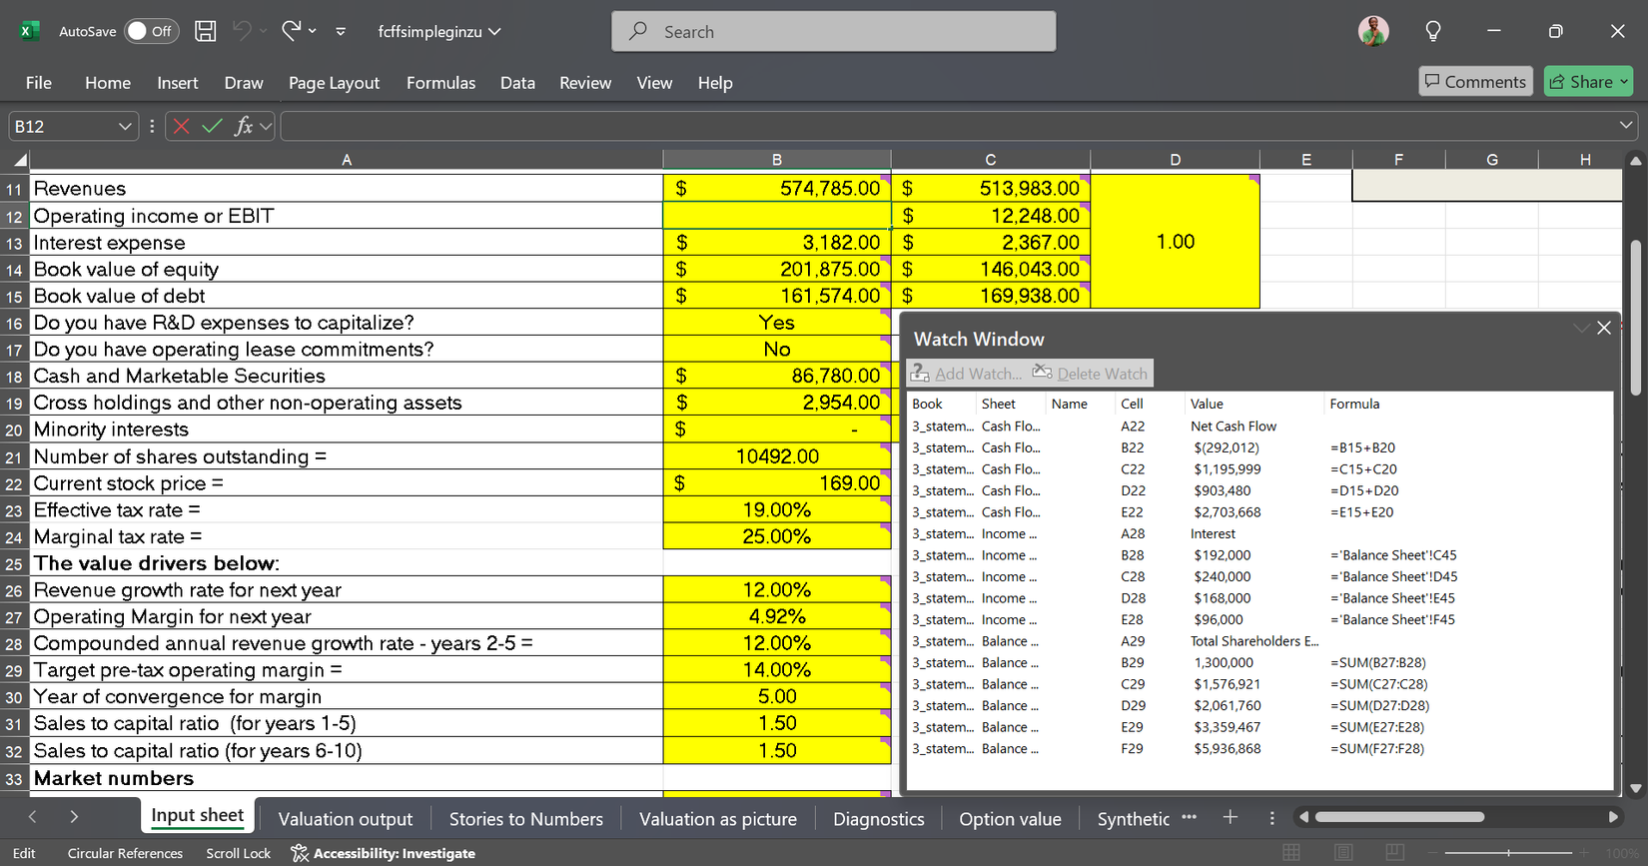1648x866 pixels.
Task: Open the Formulas ribbon tab
Action: point(440,83)
